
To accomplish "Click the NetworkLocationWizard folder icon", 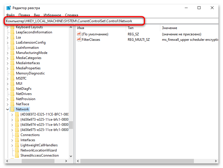I will 17,150.
